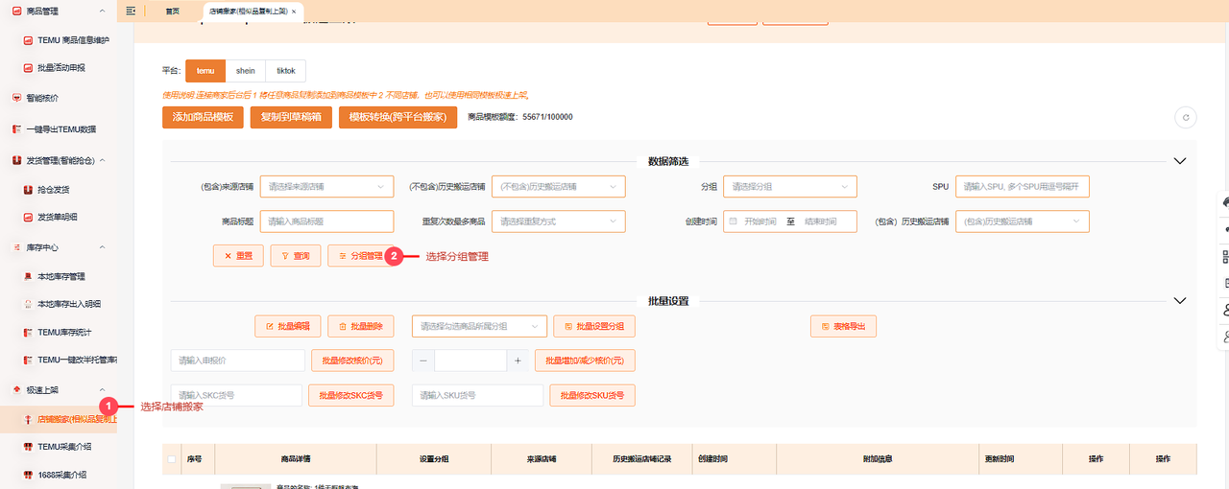
Task: Close the 店铺搬家 tab with the x
Action: point(294,12)
